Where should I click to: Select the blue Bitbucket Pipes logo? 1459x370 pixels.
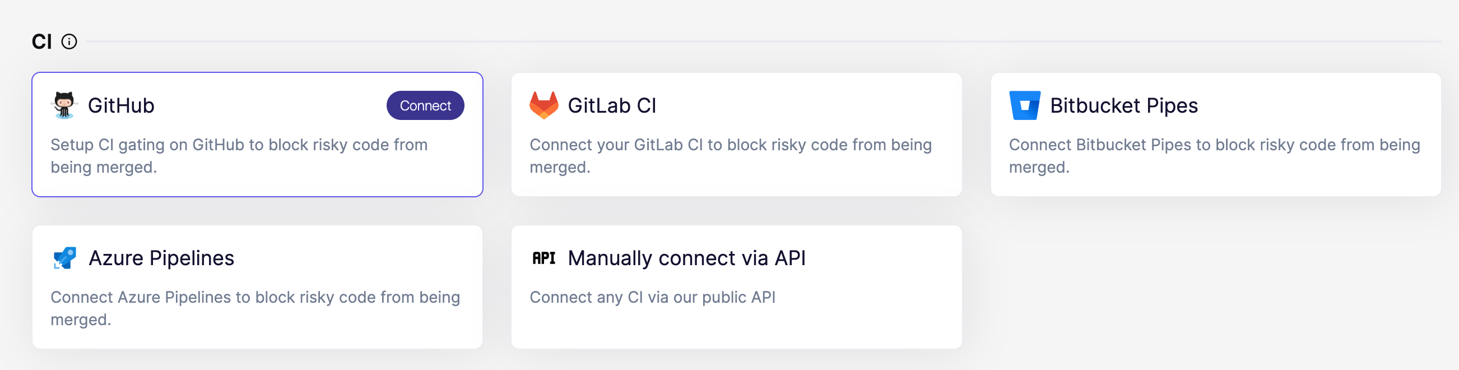pos(1023,105)
